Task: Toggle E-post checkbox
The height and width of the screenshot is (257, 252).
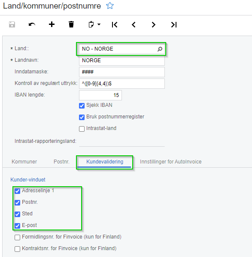Action: pyautogui.click(x=17, y=226)
